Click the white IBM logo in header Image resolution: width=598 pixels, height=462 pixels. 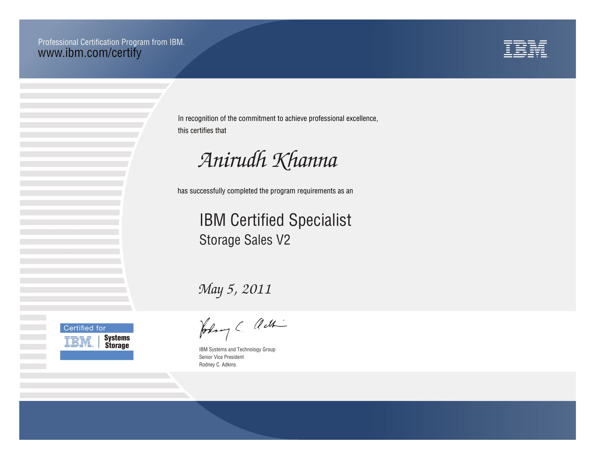(x=525, y=49)
